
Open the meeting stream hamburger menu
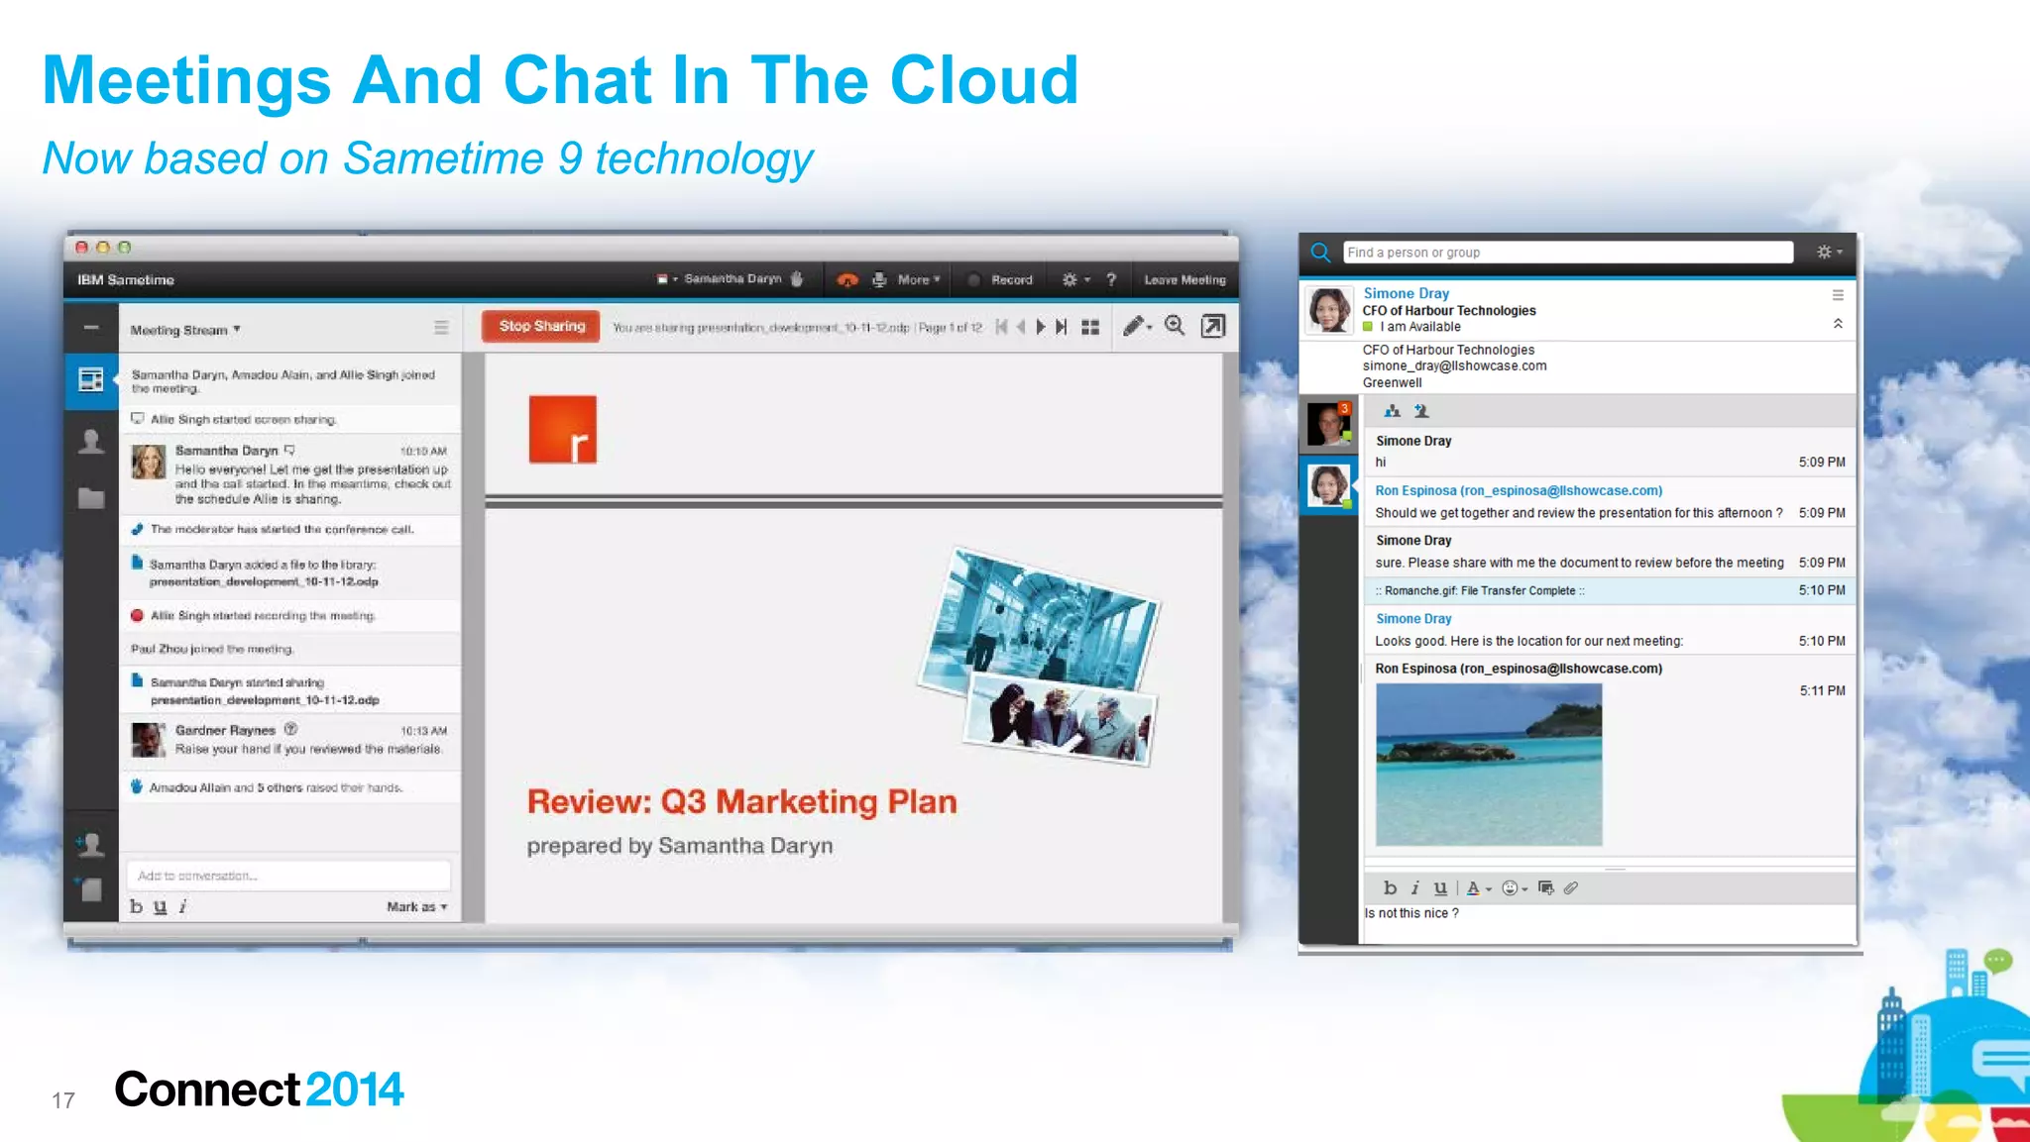click(x=441, y=328)
